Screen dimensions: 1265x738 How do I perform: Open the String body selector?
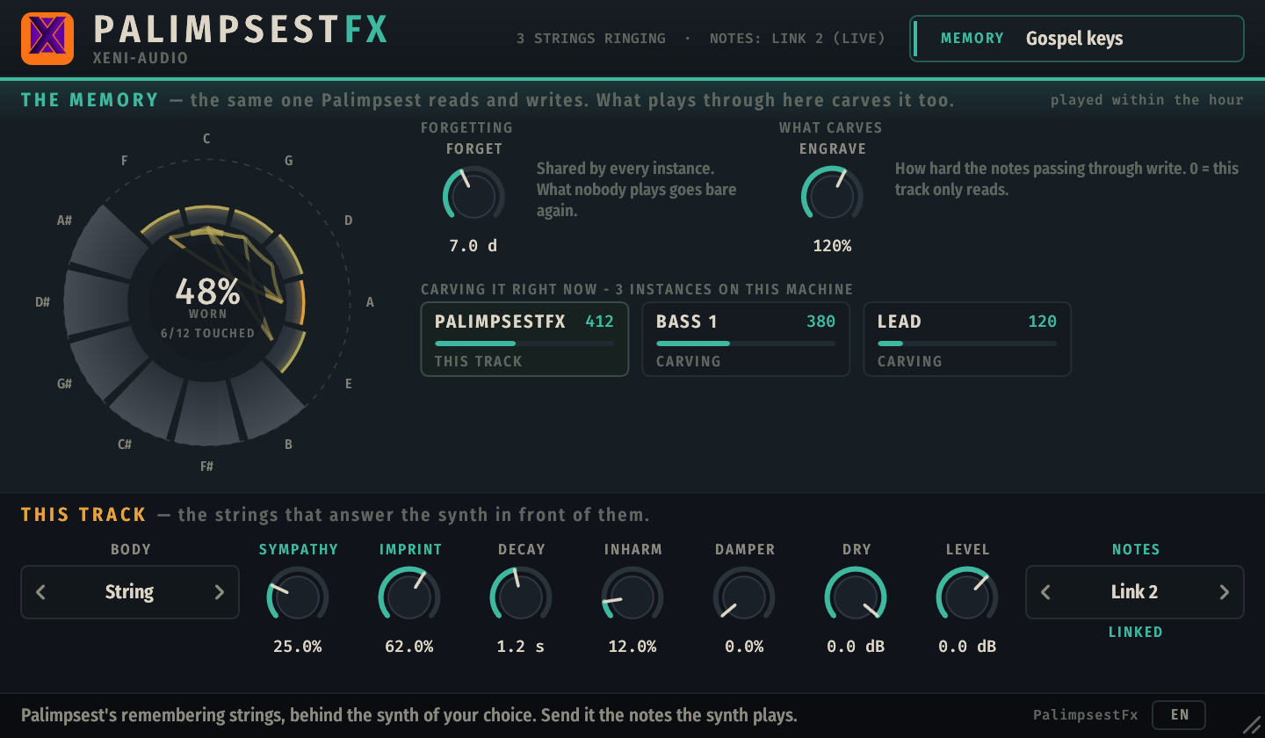click(x=130, y=592)
